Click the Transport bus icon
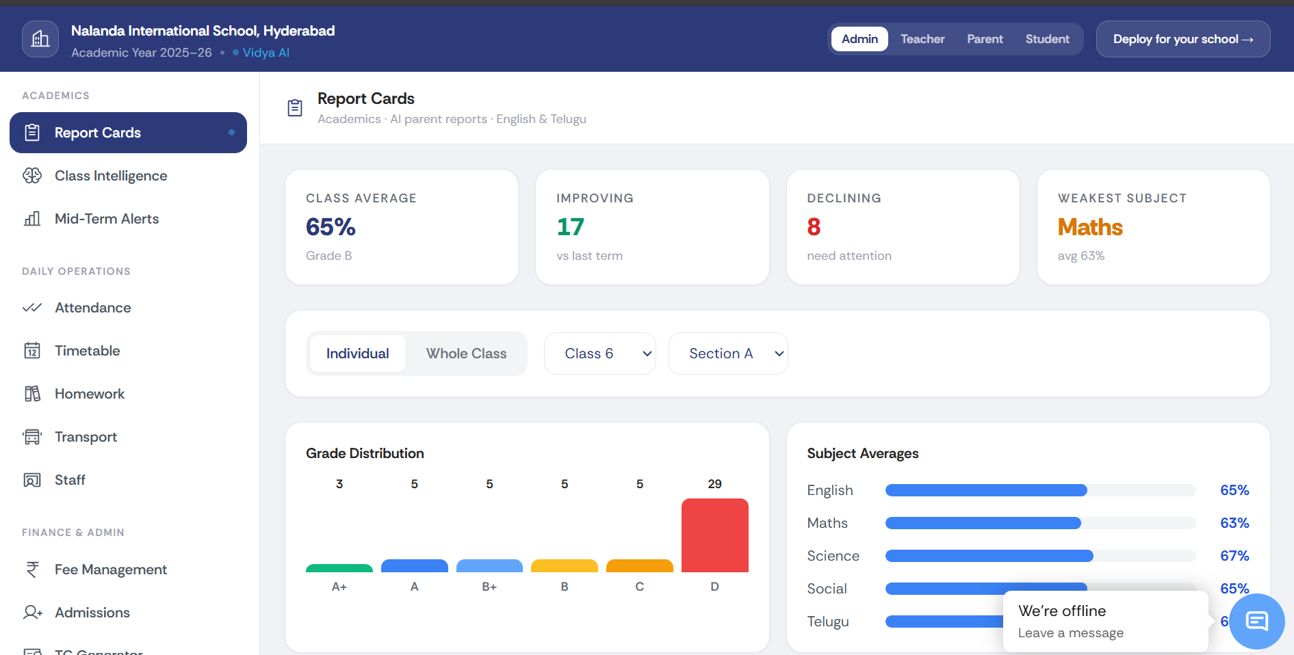The width and height of the screenshot is (1294, 655). (x=32, y=437)
